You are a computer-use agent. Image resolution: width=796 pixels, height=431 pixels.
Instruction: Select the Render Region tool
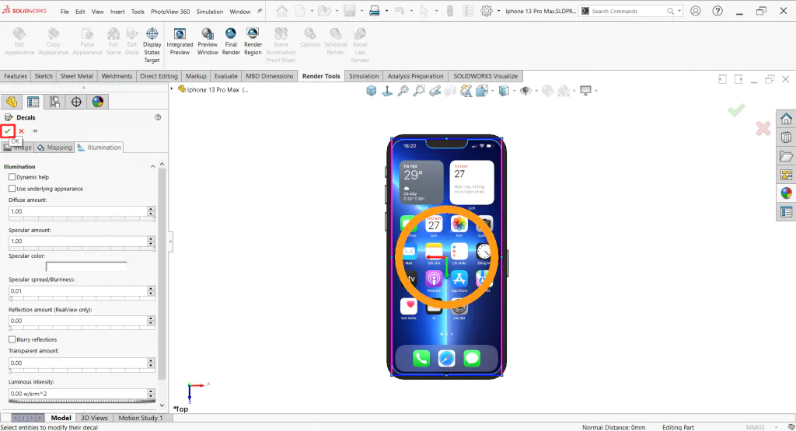click(x=253, y=42)
